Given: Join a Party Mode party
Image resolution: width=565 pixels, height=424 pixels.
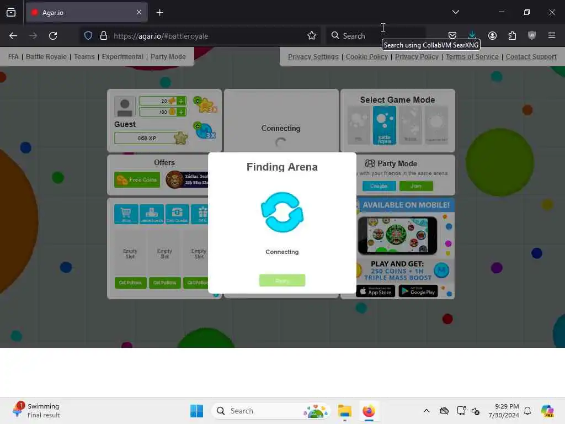Looking at the screenshot, I should [416, 185].
